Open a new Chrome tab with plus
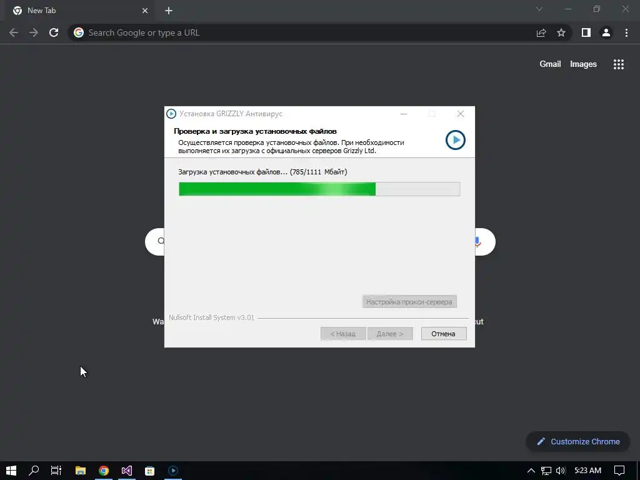The image size is (640, 480). (169, 11)
